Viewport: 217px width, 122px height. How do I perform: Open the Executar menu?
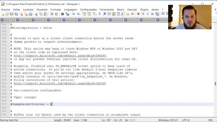coord(132,9)
